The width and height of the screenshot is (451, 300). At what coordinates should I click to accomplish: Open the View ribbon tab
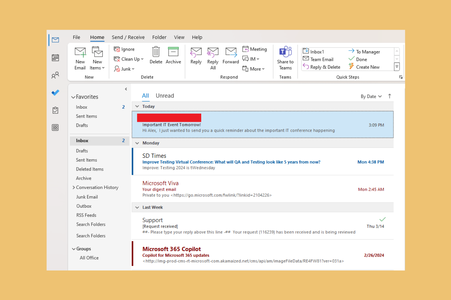(179, 37)
